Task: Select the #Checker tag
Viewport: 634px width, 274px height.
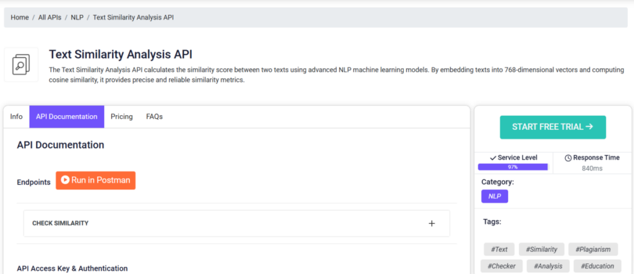Action: click(x=502, y=266)
